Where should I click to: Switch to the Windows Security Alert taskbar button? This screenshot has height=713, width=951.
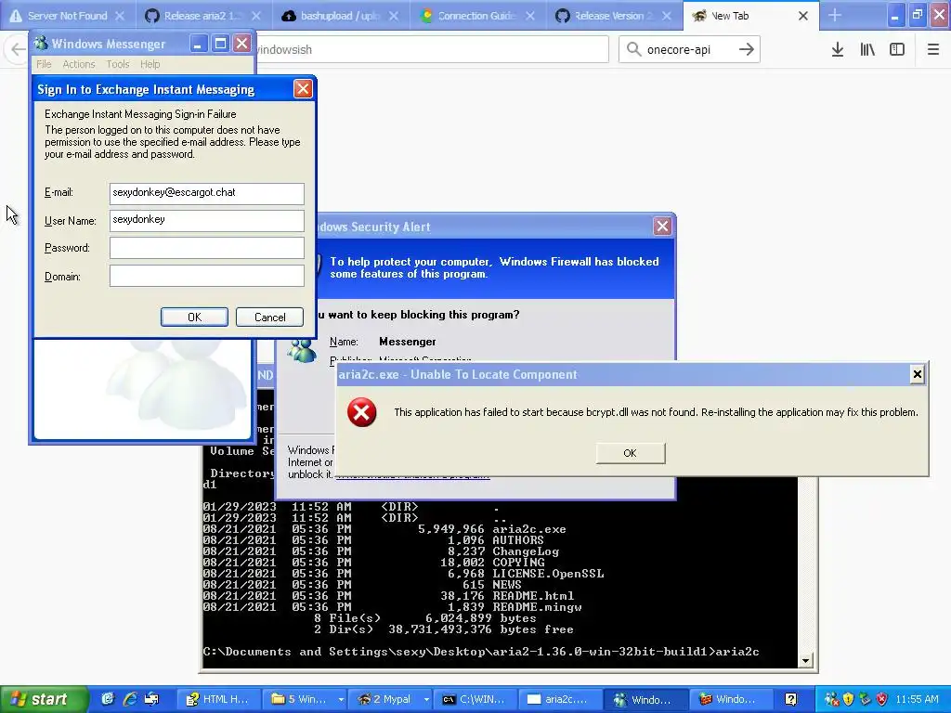(x=732, y=699)
